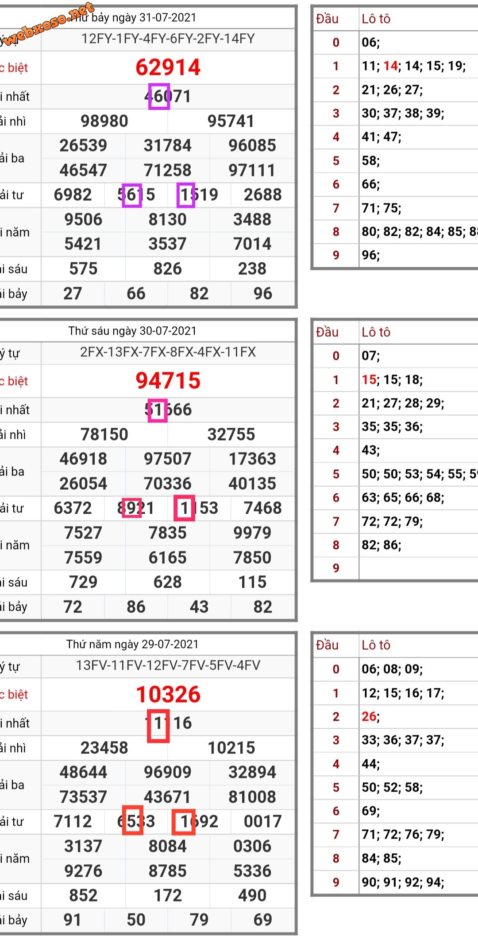Select third prize number 46918
The height and width of the screenshot is (941, 478).
[83, 459]
